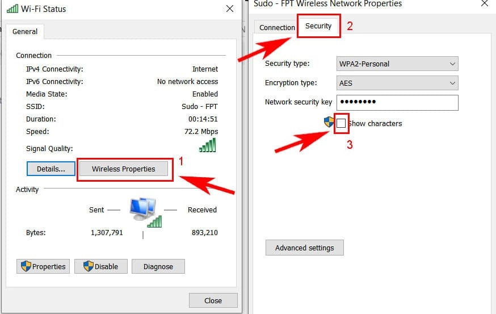
Task: Click the network computers activity icon
Action: (x=144, y=211)
